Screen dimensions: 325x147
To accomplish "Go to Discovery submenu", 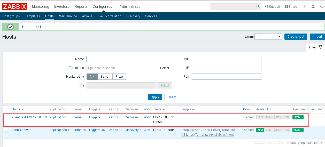I will coord(133,16).
